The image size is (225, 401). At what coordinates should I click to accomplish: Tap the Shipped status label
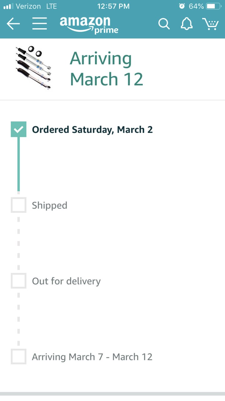[x=49, y=205]
